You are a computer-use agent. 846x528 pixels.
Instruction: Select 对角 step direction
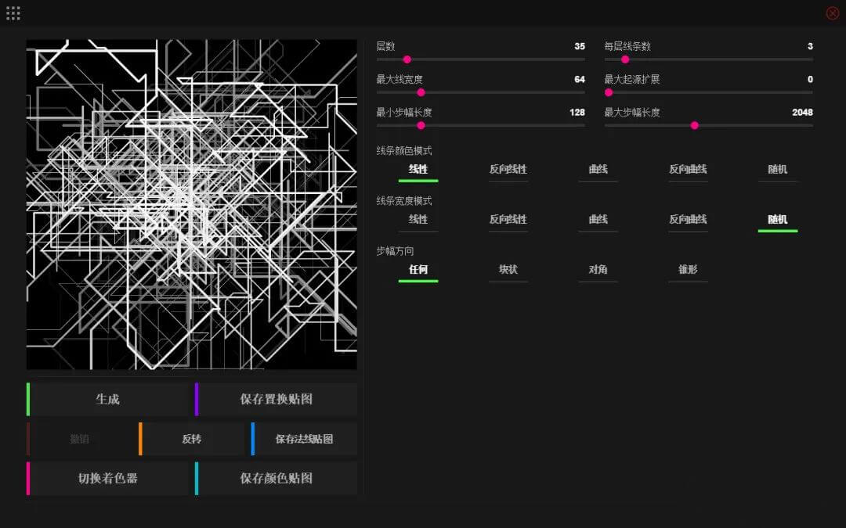tap(598, 270)
